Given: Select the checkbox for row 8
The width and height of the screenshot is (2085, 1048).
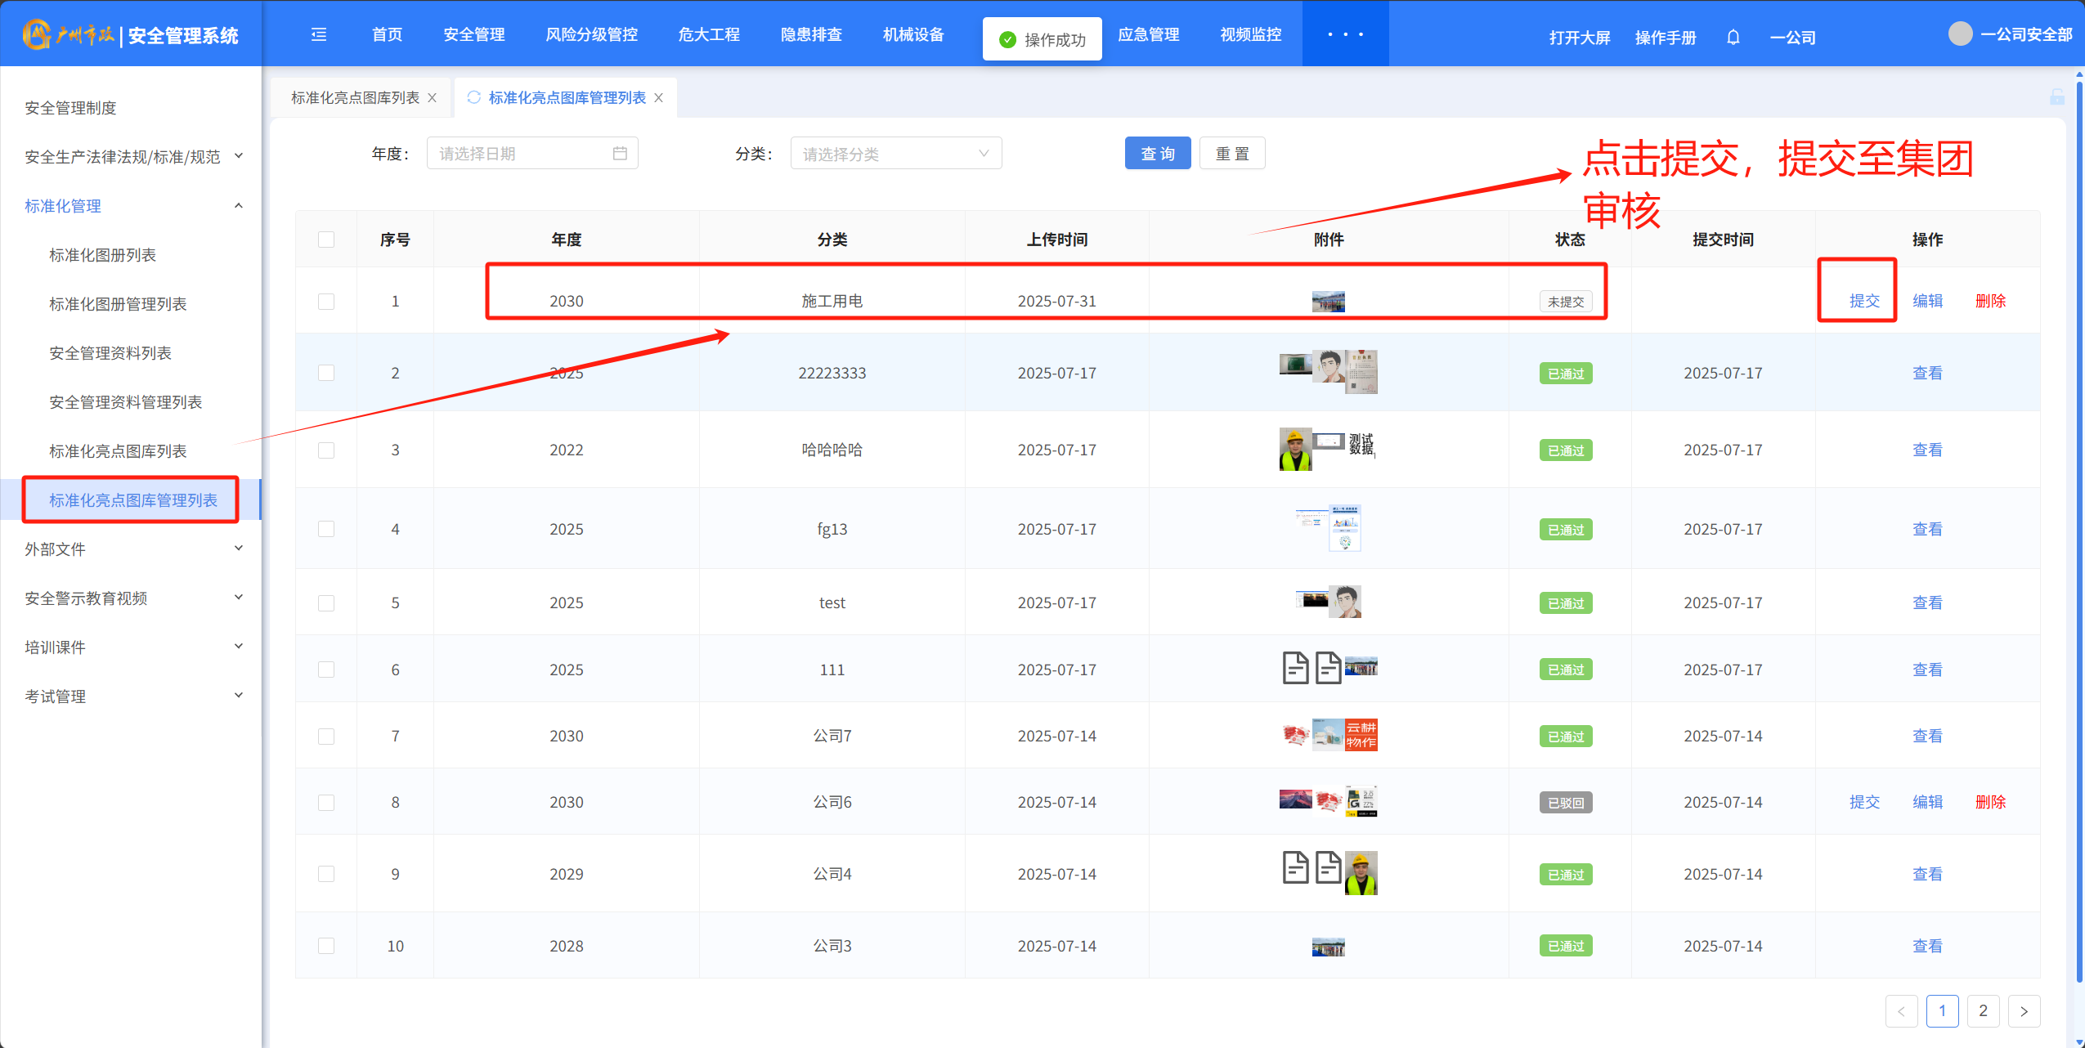Looking at the screenshot, I should coord(326,803).
